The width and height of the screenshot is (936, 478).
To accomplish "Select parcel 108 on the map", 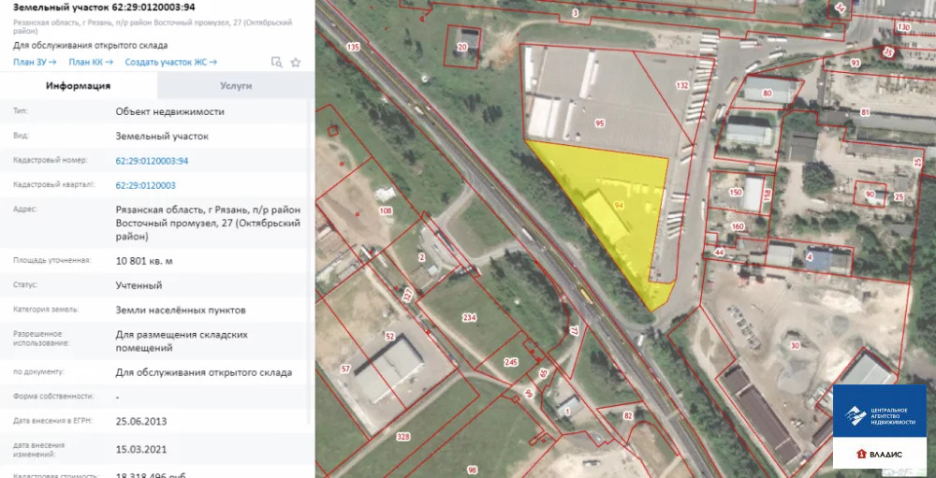I will (386, 210).
